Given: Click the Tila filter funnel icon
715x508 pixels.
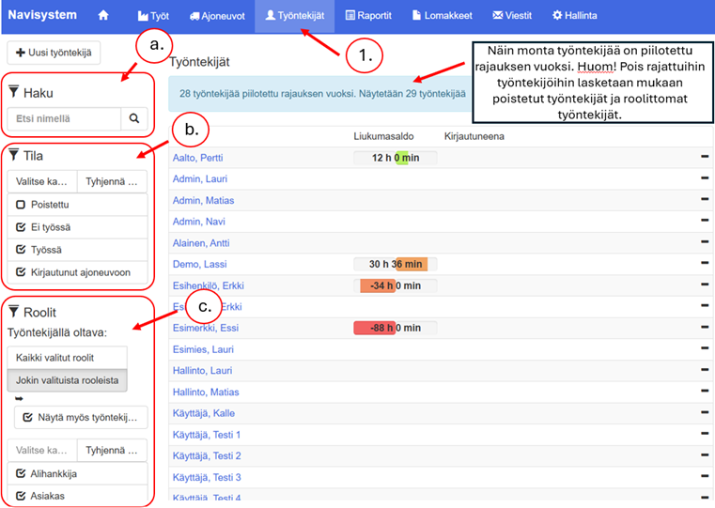Looking at the screenshot, I should pos(14,156).
